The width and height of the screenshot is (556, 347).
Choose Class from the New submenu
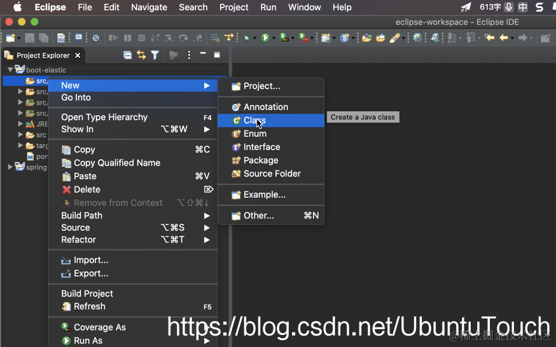tap(271, 120)
